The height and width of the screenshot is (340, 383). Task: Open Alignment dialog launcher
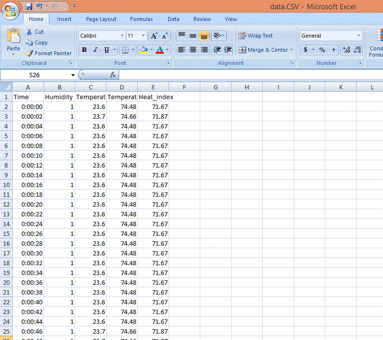click(x=292, y=63)
